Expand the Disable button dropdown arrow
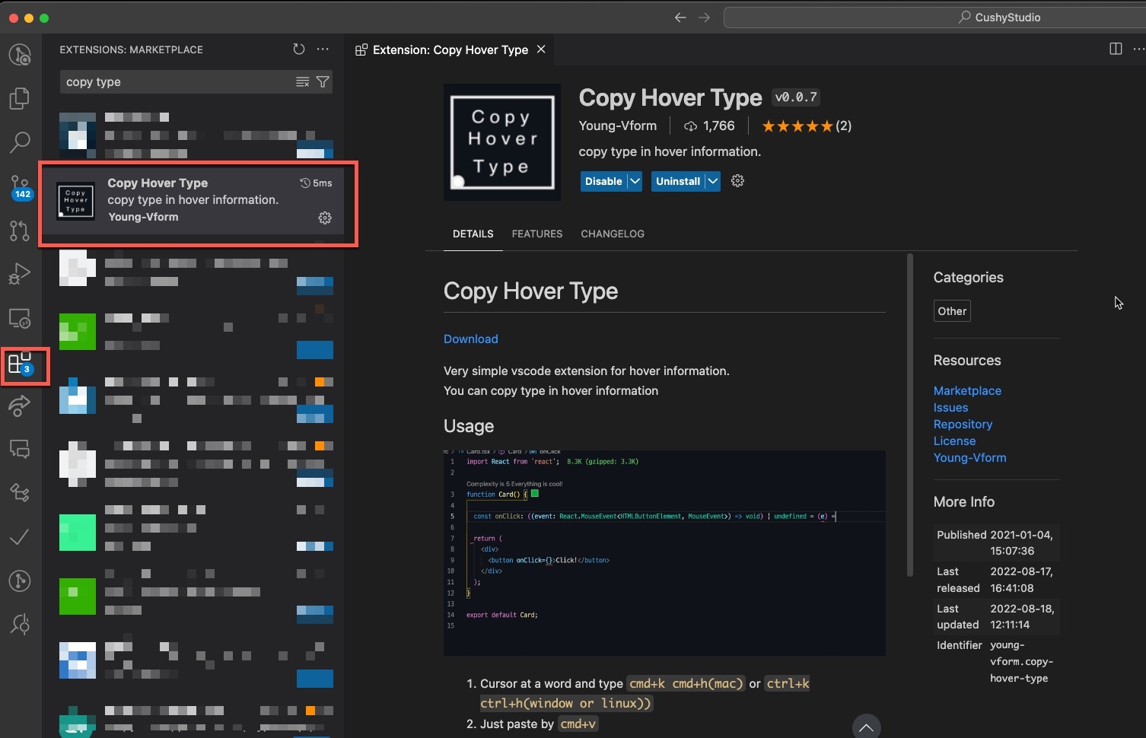 pos(635,181)
